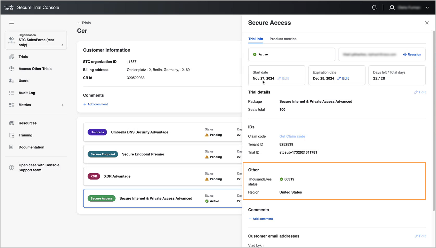Screen dimensions: 436x248
Task: Go back to Trials breadcrumb
Action: click(84, 23)
